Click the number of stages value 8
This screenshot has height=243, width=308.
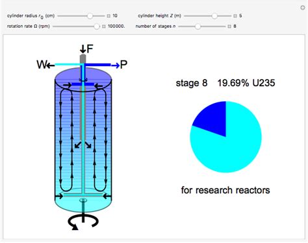coord(235,27)
